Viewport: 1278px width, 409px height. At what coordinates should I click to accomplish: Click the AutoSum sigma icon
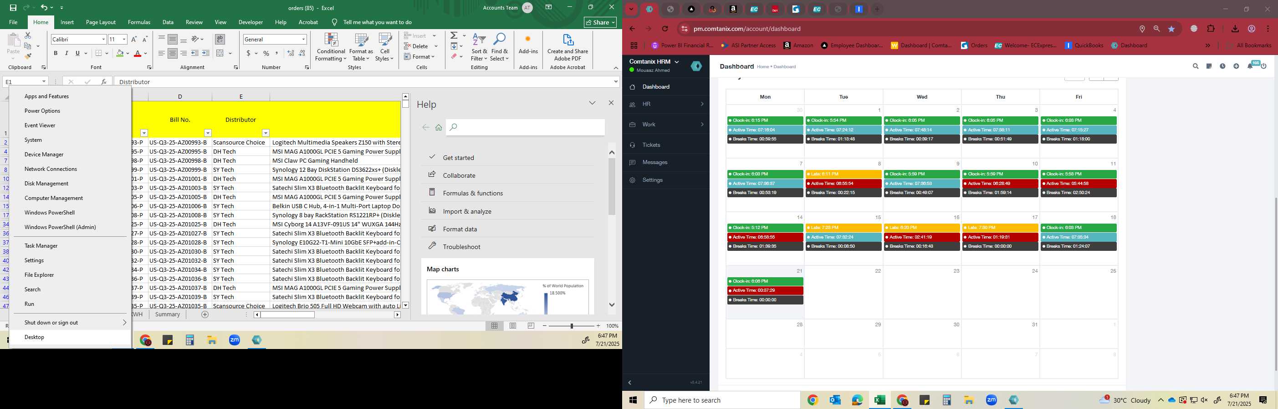point(454,35)
